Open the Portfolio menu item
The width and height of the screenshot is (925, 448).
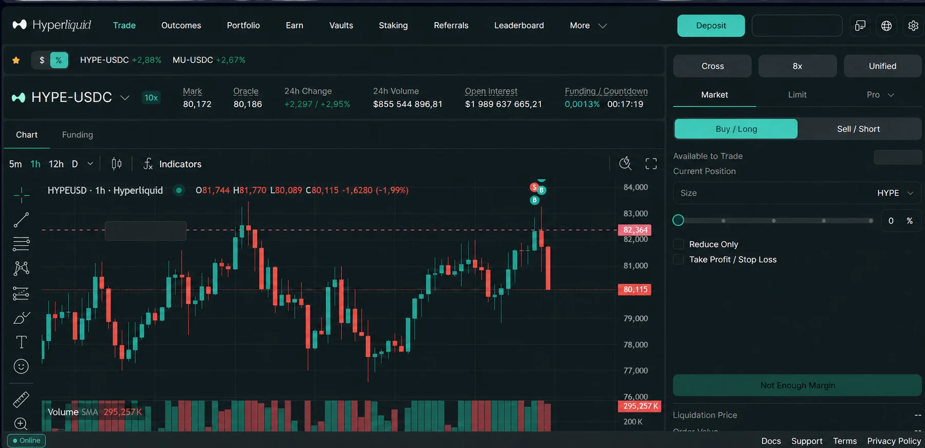click(243, 26)
